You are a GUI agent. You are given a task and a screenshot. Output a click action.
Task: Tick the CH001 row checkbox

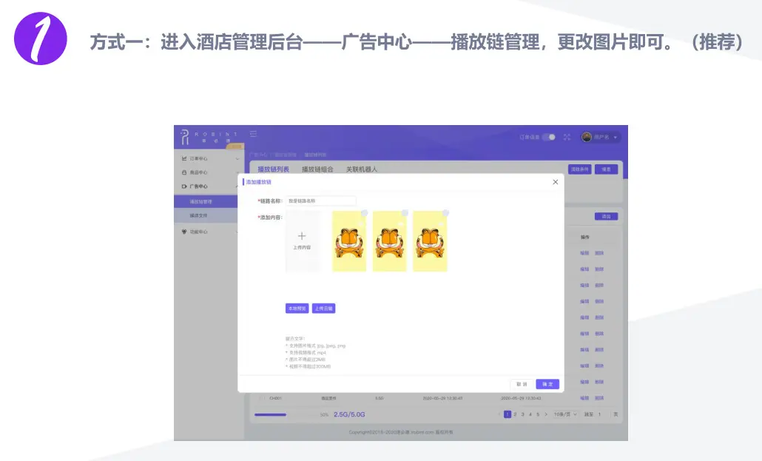tap(261, 398)
